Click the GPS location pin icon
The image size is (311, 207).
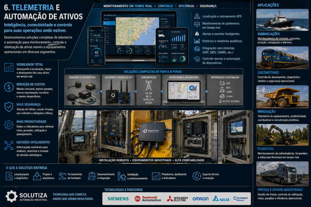pos(197,16)
